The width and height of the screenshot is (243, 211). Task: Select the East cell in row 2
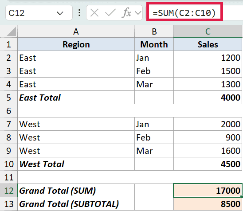tap(76, 58)
